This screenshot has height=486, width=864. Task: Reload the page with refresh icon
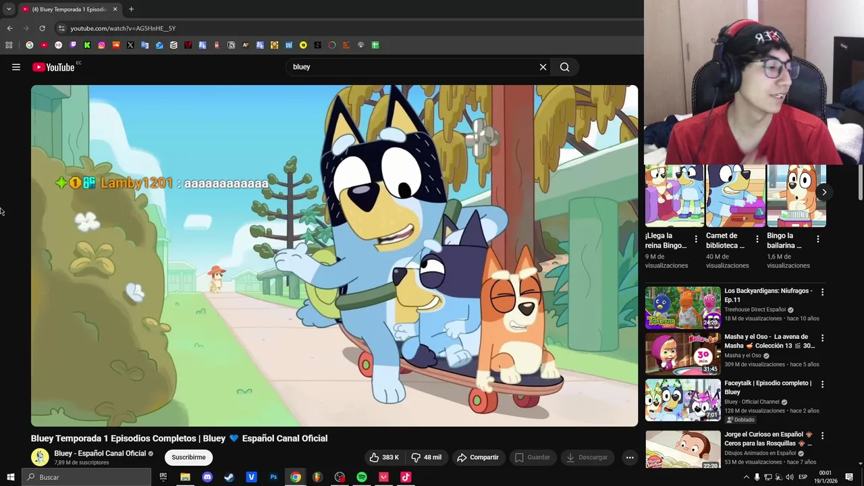click(x=42, y=28)
